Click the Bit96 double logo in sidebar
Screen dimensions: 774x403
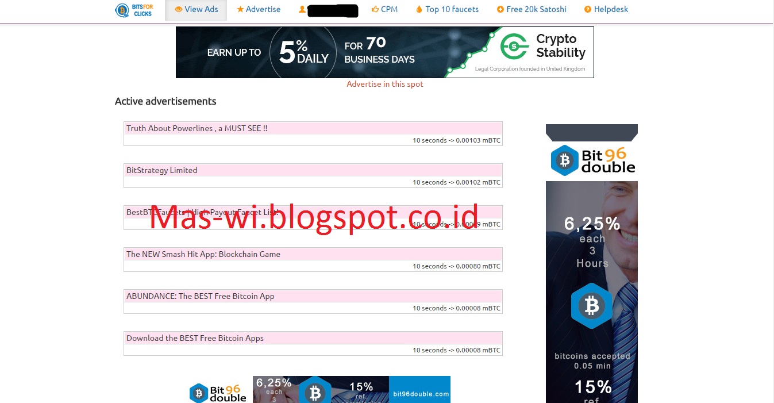tap(592, 160)
